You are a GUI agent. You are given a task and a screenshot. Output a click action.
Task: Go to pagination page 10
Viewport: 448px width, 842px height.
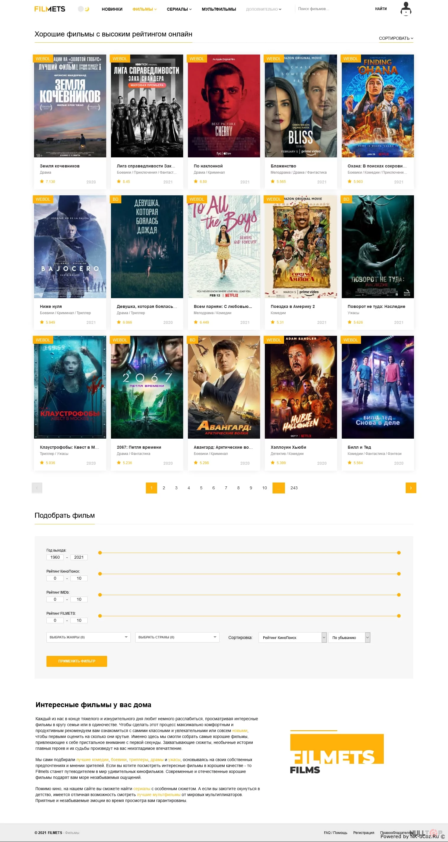click(x=265, y=488)
